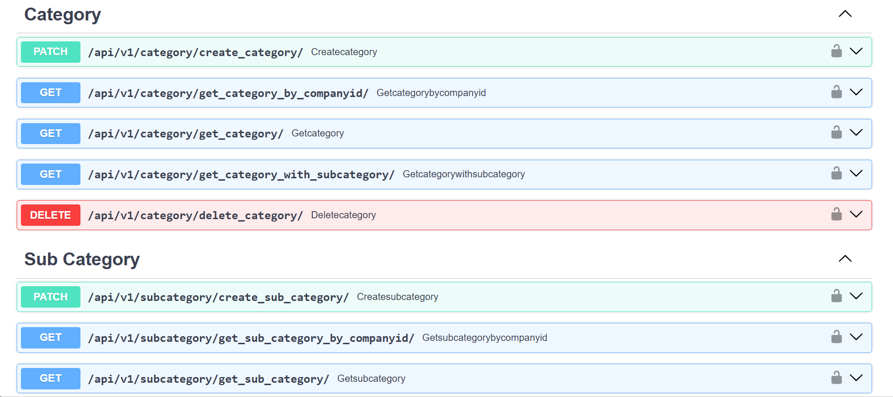
Task: Click the Category section heading
Action: point(62,15)
